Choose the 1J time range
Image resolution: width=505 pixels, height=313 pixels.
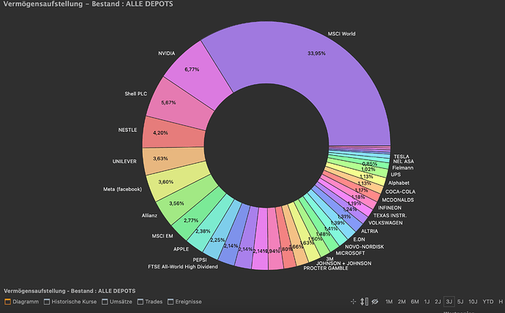427,302
